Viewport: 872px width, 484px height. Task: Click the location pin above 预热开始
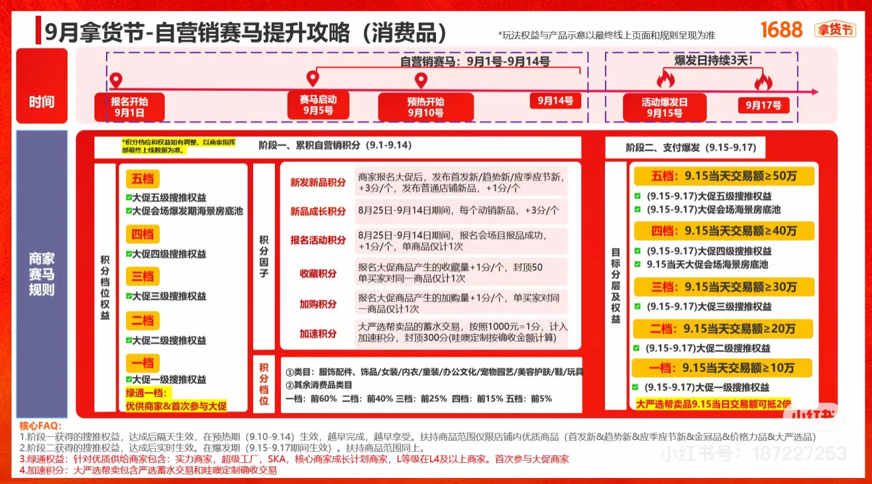point(421,80)
